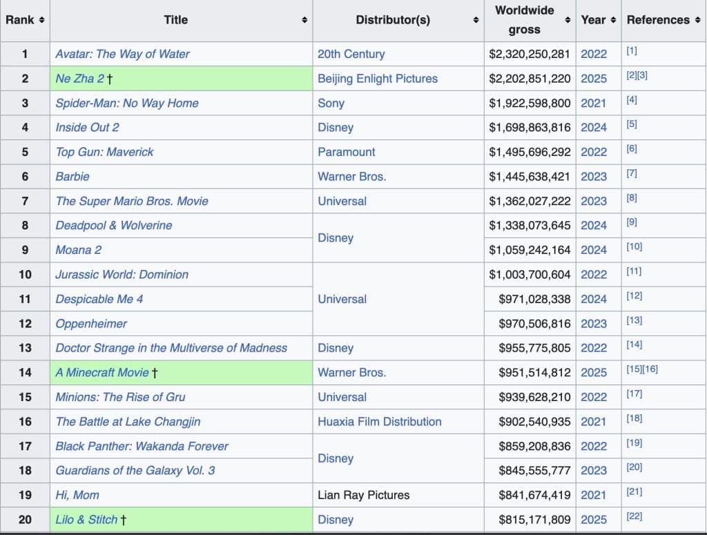The image size is (707, 535).
Task: Open Jurassic World: Dominion link
Action: pos(122,275)
